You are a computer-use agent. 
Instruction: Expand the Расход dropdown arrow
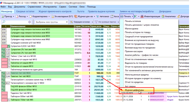[27, 16]
